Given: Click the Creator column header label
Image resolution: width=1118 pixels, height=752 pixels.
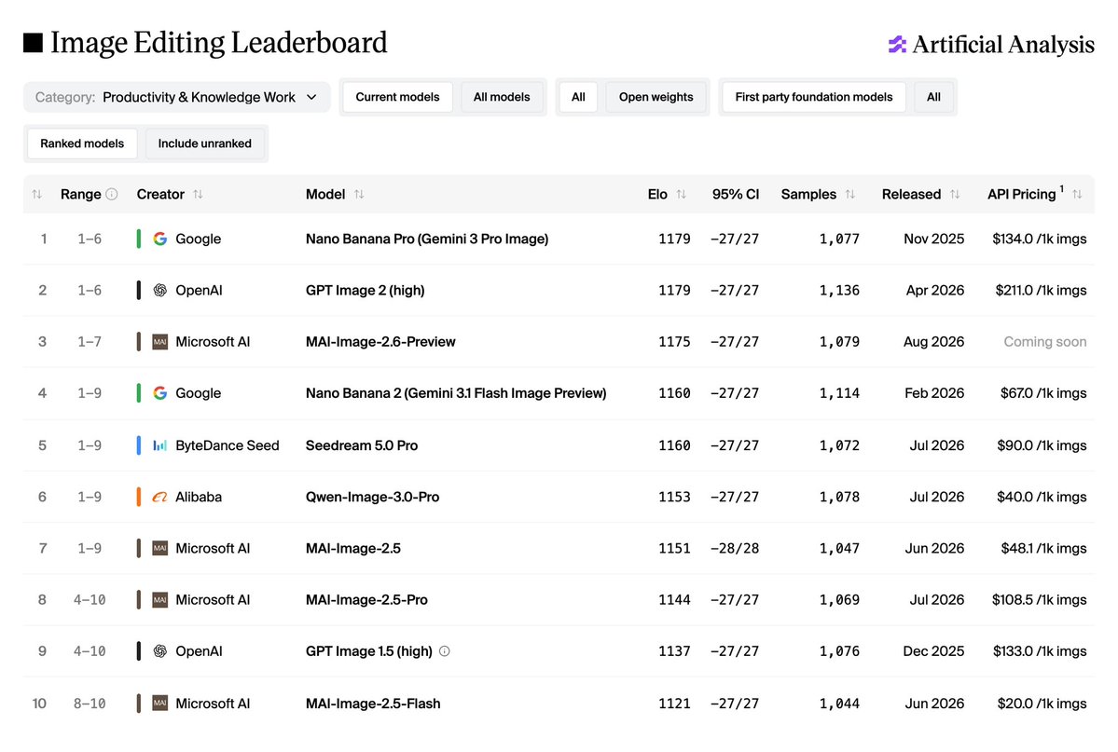Looking at the screenshot, I should [160, 194].
